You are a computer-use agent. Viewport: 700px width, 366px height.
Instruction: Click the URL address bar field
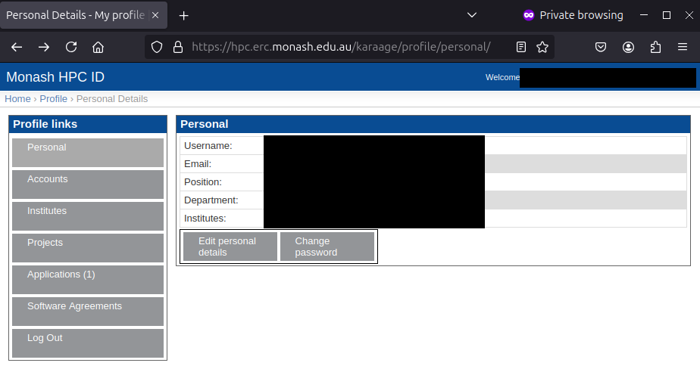[341, 47]
